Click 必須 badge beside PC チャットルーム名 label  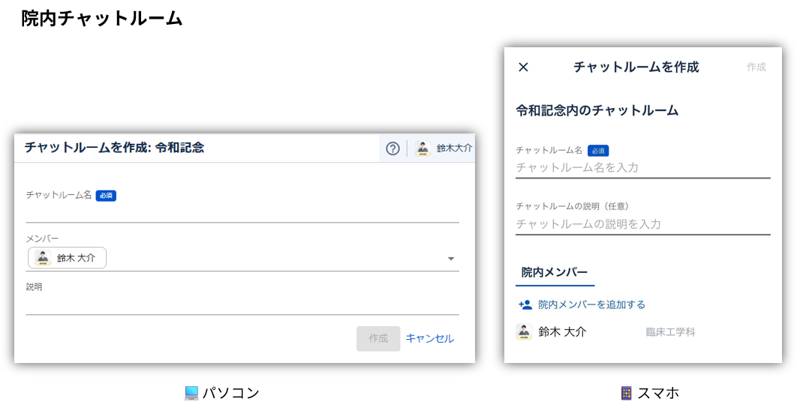click(106, 195)
